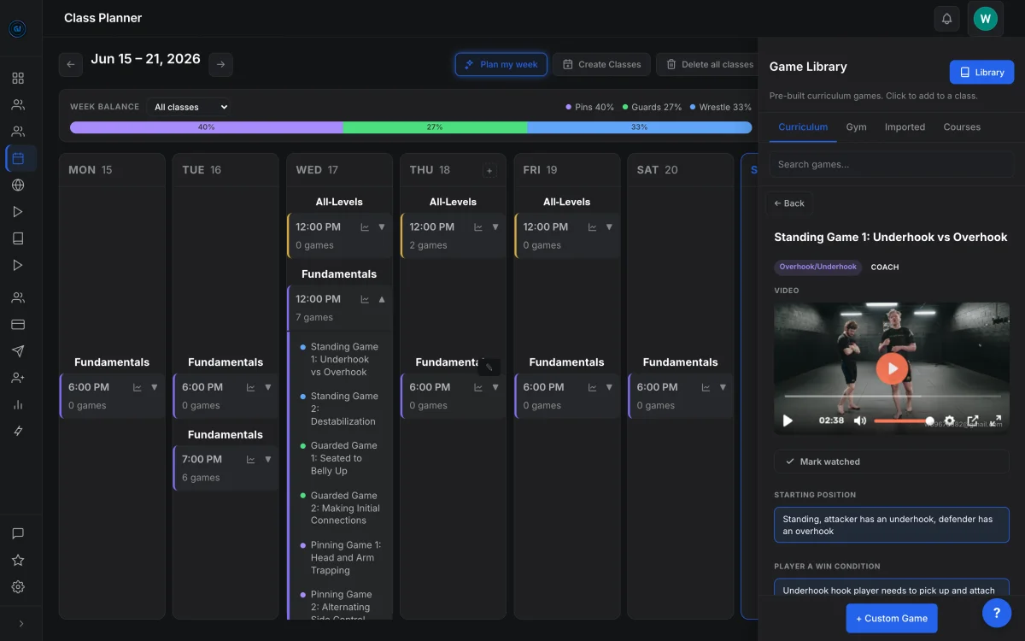Open the blue Library button
Image resolution: width=1025 pixels, height=641 pixels.
[x=981, y=72]
